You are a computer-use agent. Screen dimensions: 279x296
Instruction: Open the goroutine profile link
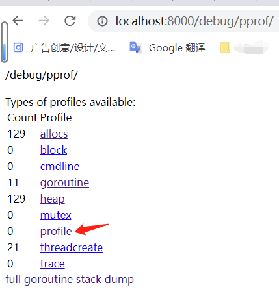64,183
